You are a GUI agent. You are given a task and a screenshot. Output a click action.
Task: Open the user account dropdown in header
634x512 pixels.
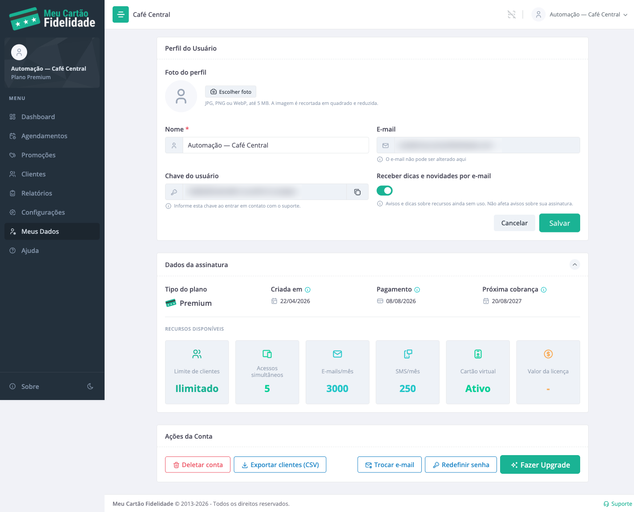pos(580,15)
